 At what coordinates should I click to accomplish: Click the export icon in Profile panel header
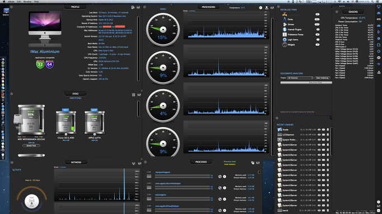(x=133, y=7)
